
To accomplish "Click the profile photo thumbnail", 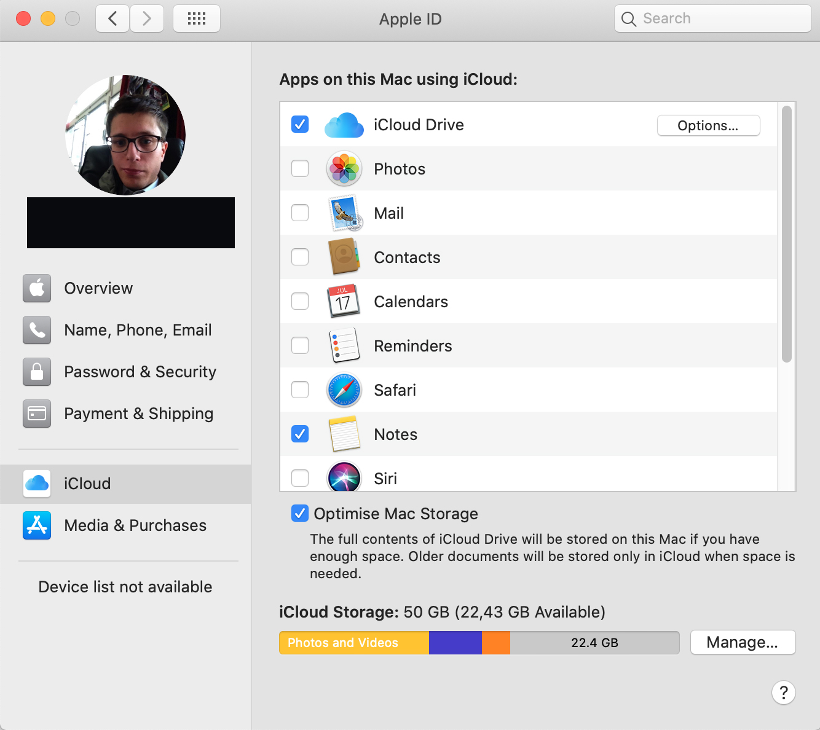I will [125, 135].
